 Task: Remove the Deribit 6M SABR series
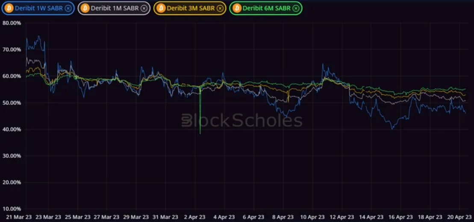pyautogui.click(x=296, y=8)
